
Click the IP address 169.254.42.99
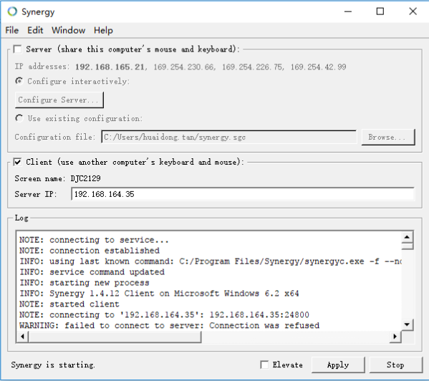(318, 67)
